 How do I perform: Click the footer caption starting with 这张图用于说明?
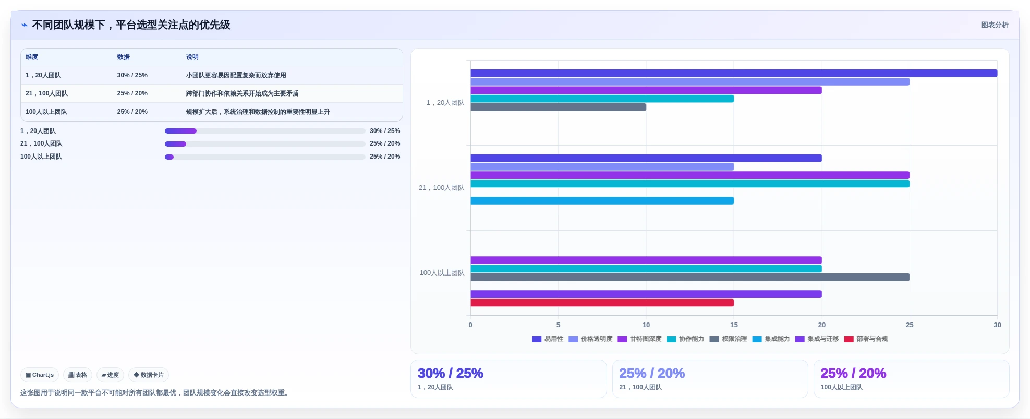(x=156, y=393)
